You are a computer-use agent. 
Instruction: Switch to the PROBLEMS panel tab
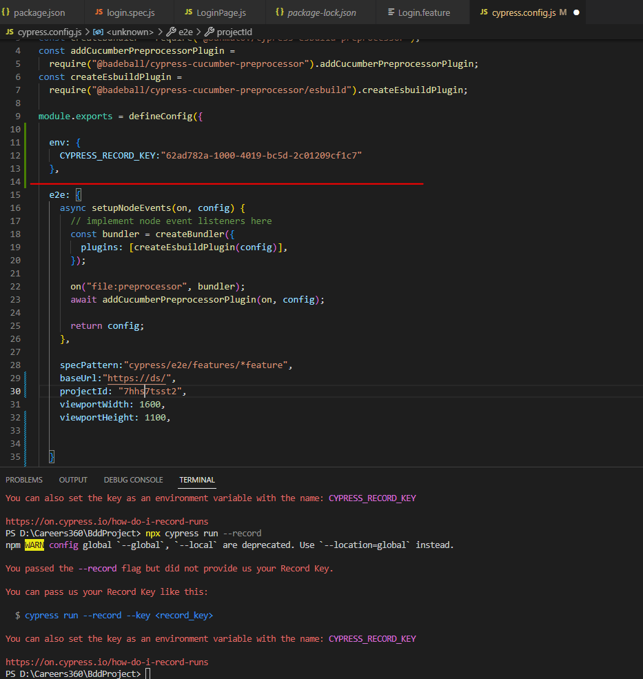point(24,479)
